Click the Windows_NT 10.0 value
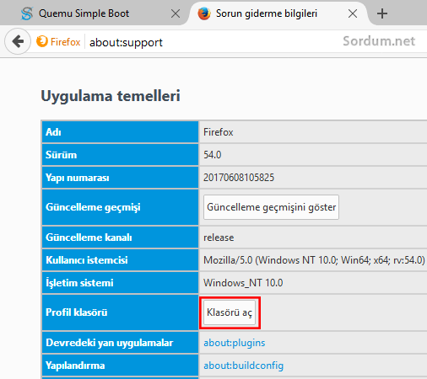The height and width of the screenshot is (379, 427). (x=243, y=283)
